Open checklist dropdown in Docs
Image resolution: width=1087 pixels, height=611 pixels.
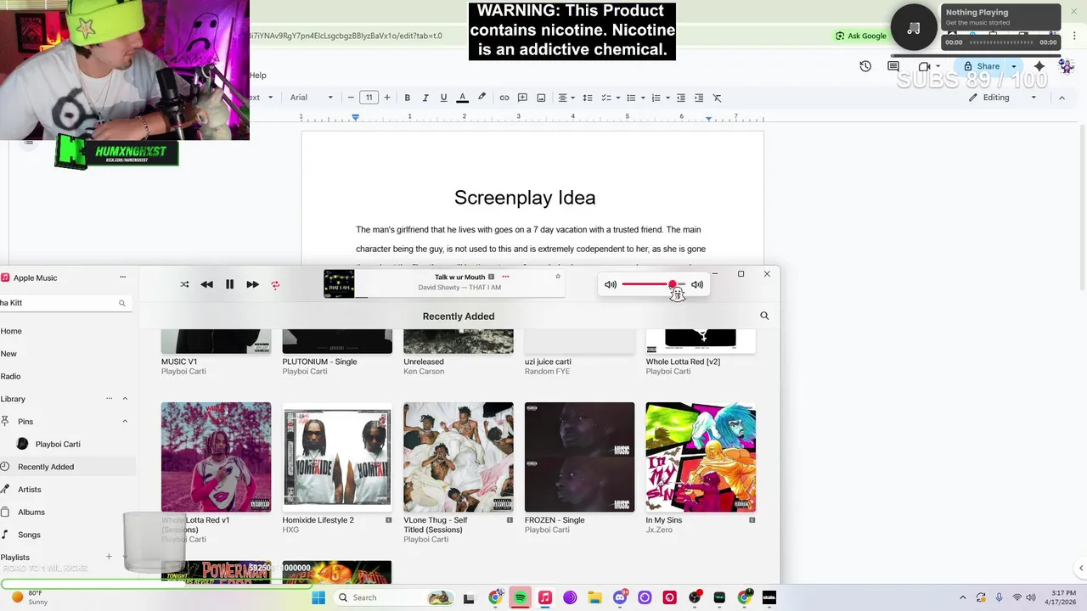tap(611, 98)
